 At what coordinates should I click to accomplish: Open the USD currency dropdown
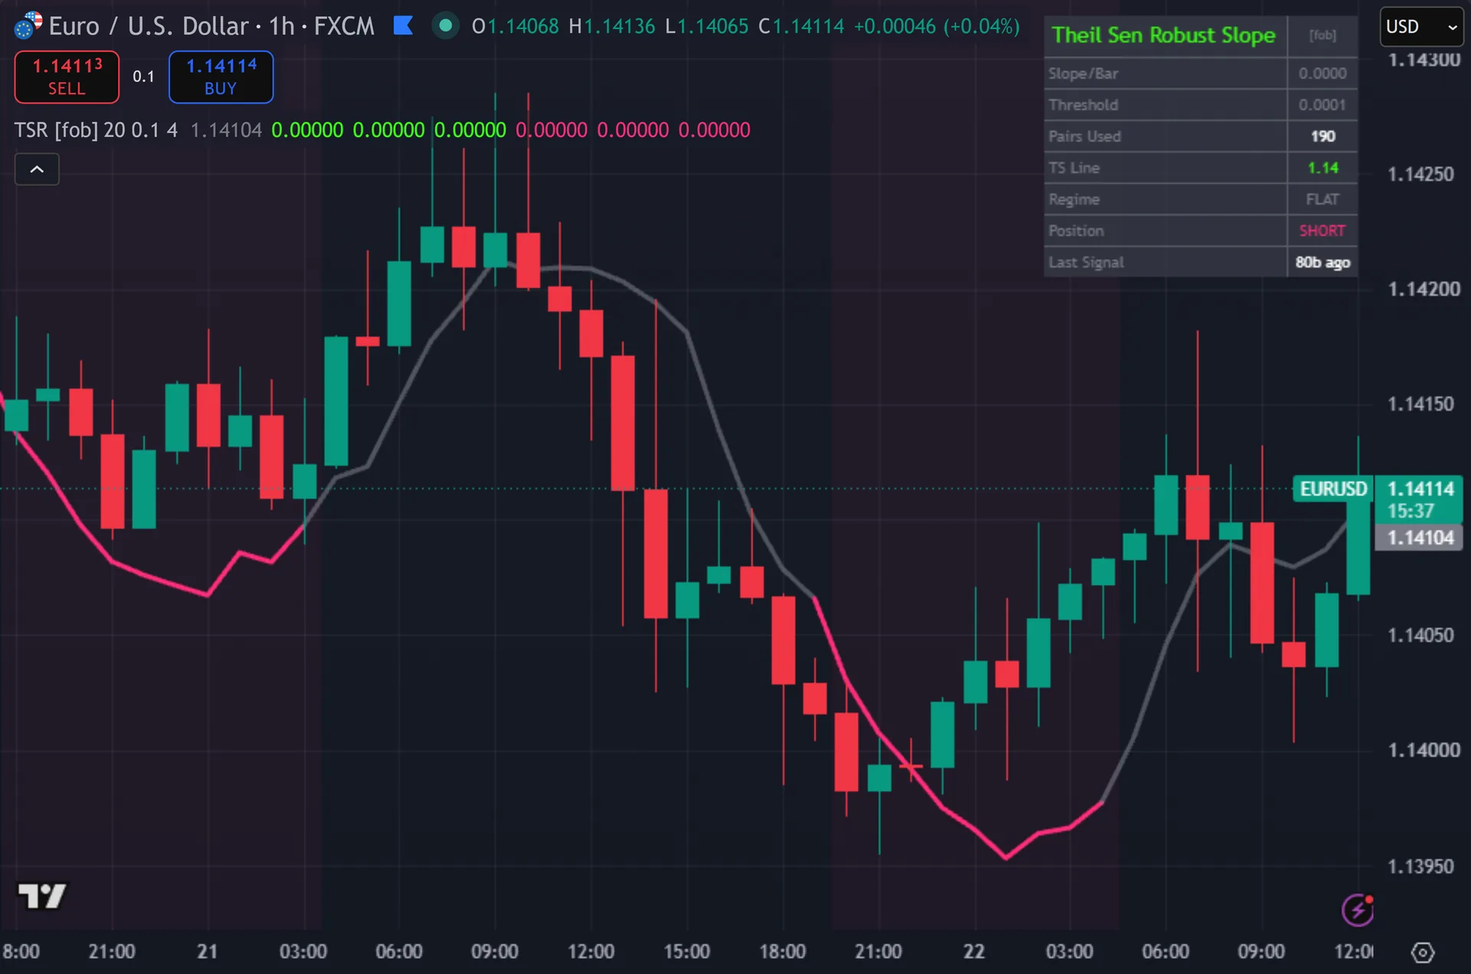[1421, 27]
